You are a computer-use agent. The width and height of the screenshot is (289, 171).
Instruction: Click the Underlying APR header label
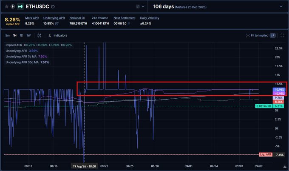(x=54, y=18)
